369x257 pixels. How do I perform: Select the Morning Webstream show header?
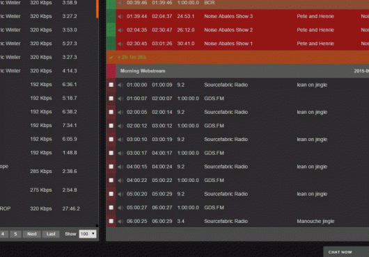[242, 71]
